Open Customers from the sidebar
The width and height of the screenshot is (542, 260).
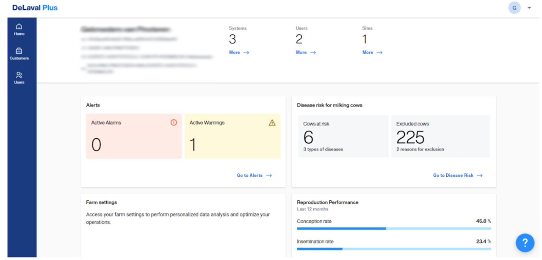point(19,51)
